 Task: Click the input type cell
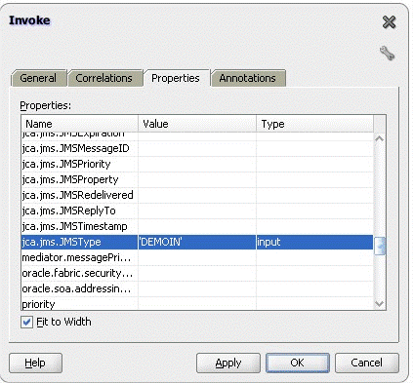point(314,242)
